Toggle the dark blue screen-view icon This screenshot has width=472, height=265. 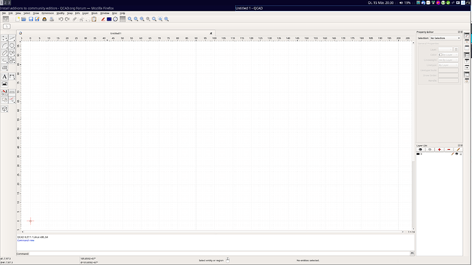(x=109, y=19)
